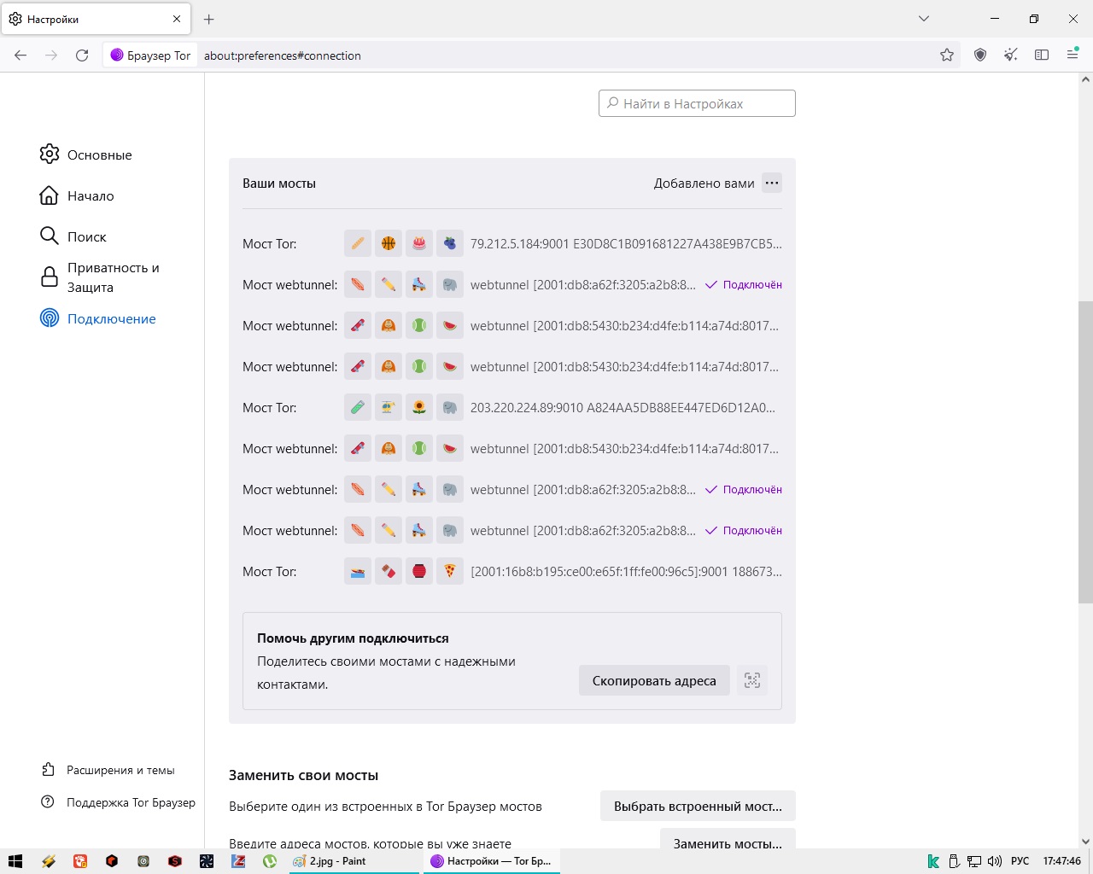This screenshot has width=1093, height=874.
Task: Click the sunflower emoji in 203.220.224.89 bridge row
Action: click(x=419, y=407)
